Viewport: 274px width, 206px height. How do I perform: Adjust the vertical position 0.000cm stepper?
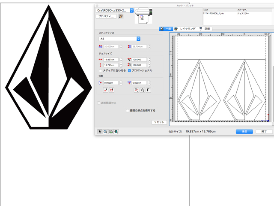coord(149,83)
